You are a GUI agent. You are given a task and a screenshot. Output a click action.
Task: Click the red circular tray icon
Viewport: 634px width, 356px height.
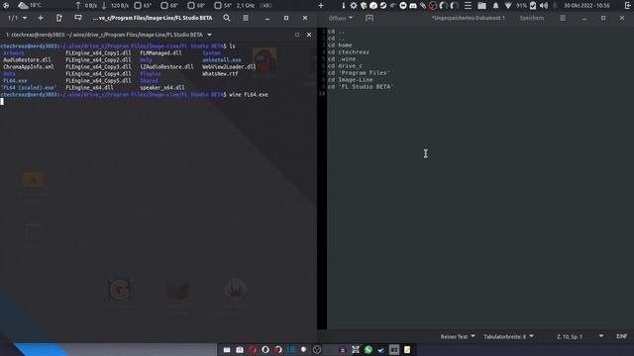coord(433,5)
